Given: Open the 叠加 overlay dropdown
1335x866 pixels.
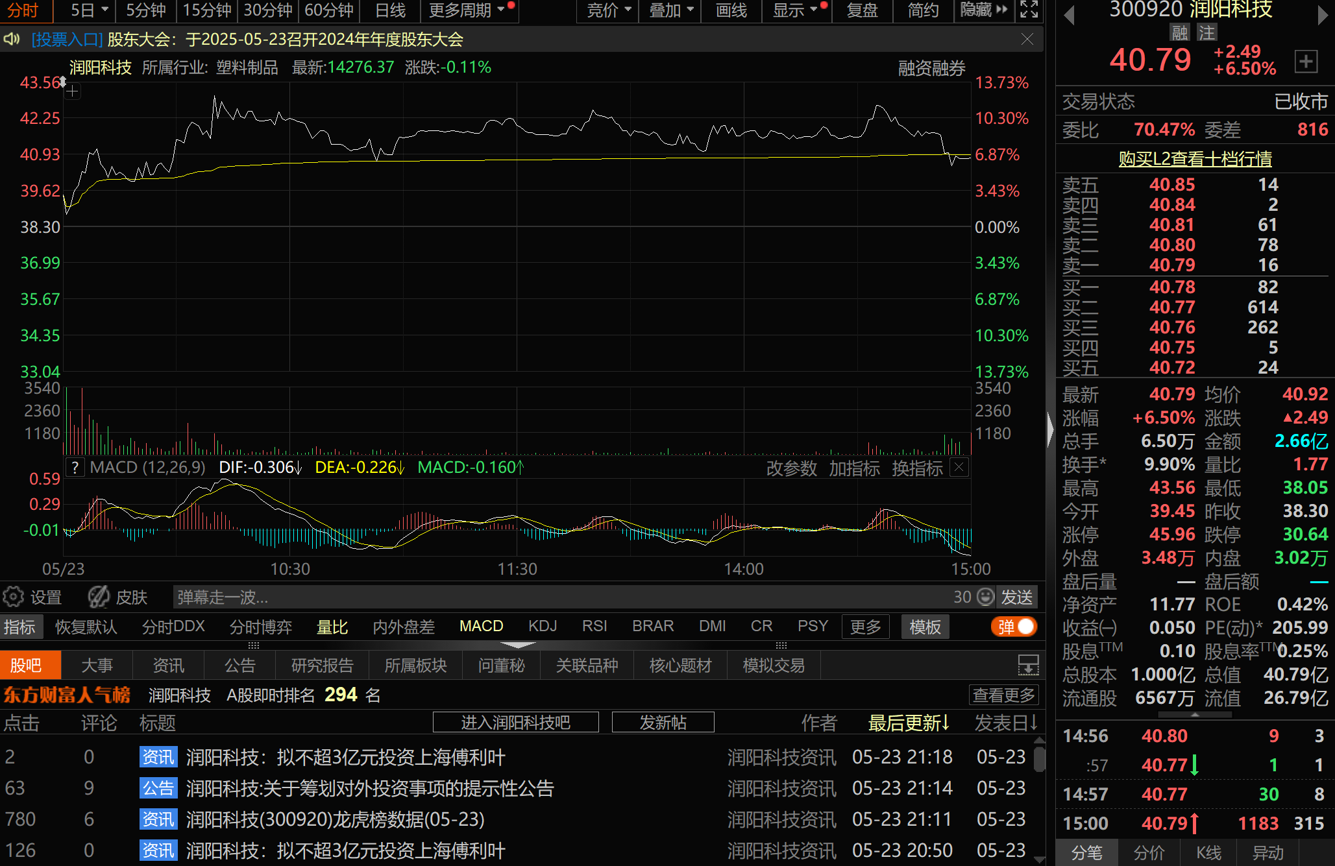Looking at the screenshot, I should coord(671,10).
